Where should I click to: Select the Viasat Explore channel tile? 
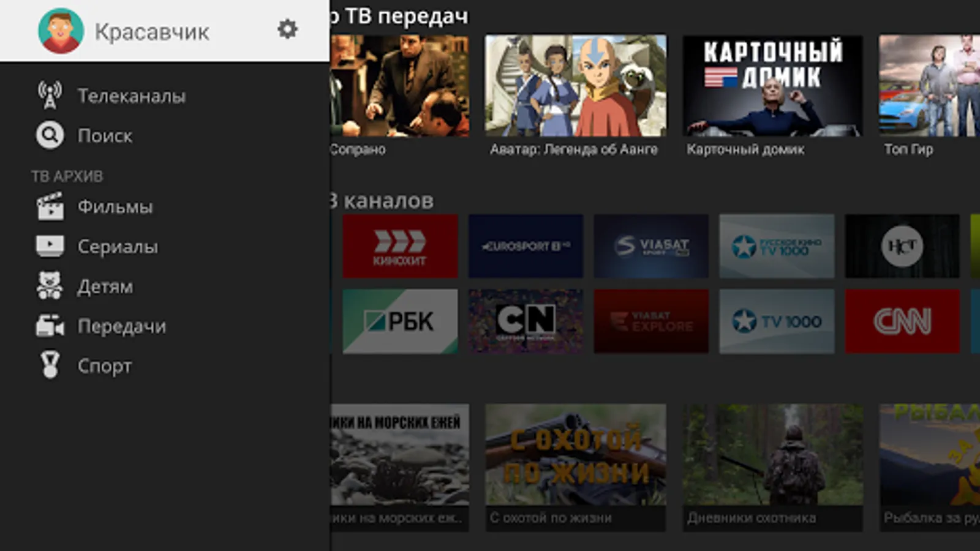coord(651,321)
